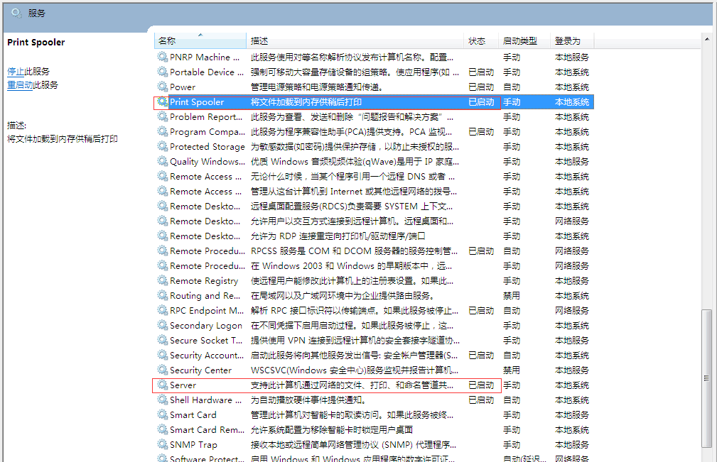The height and width of the screenshot is (462, 717).
Task: Click 网络服务 in RPC Endpoint row
Action: coord(572,311)
